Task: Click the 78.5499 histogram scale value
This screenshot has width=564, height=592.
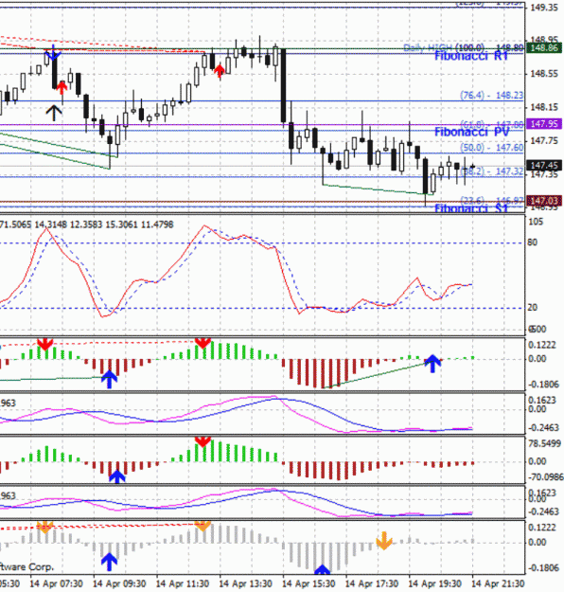Action: click(544, 443)
